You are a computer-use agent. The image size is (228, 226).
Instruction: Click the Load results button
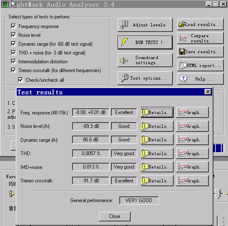coord(200,24)
